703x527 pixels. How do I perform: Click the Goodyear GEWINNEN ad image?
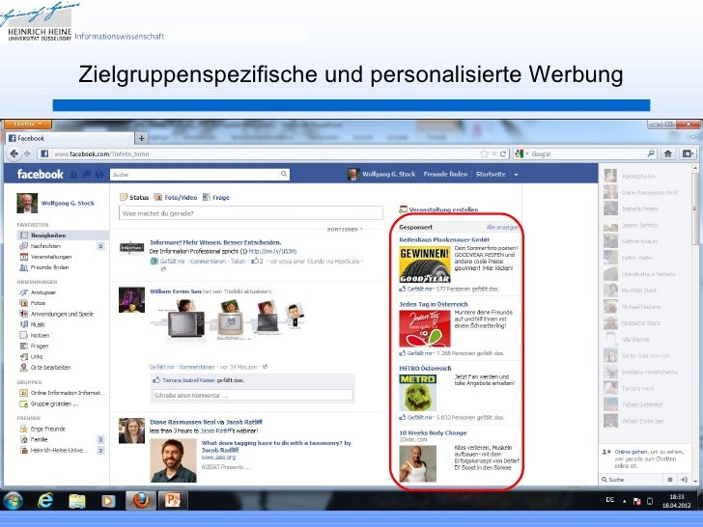[x=425, y=264]
